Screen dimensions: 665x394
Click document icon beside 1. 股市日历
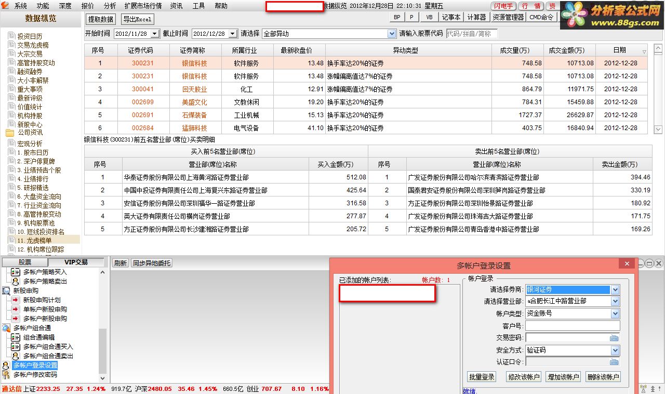pyautogui.click(x=11, y=152)
